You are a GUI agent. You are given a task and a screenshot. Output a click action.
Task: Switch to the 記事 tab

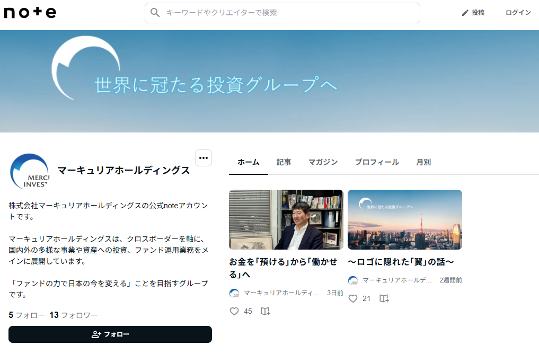pos(284,162)
